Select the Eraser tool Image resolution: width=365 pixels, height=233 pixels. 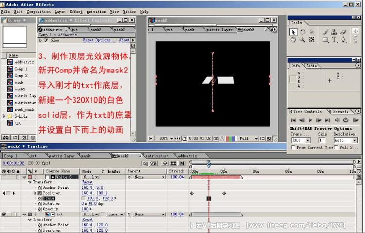point(344,32)
